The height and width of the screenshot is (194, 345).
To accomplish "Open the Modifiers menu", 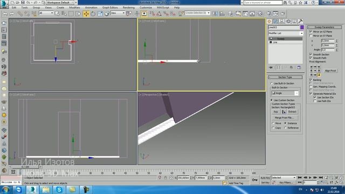I will [x=74, y=8].
